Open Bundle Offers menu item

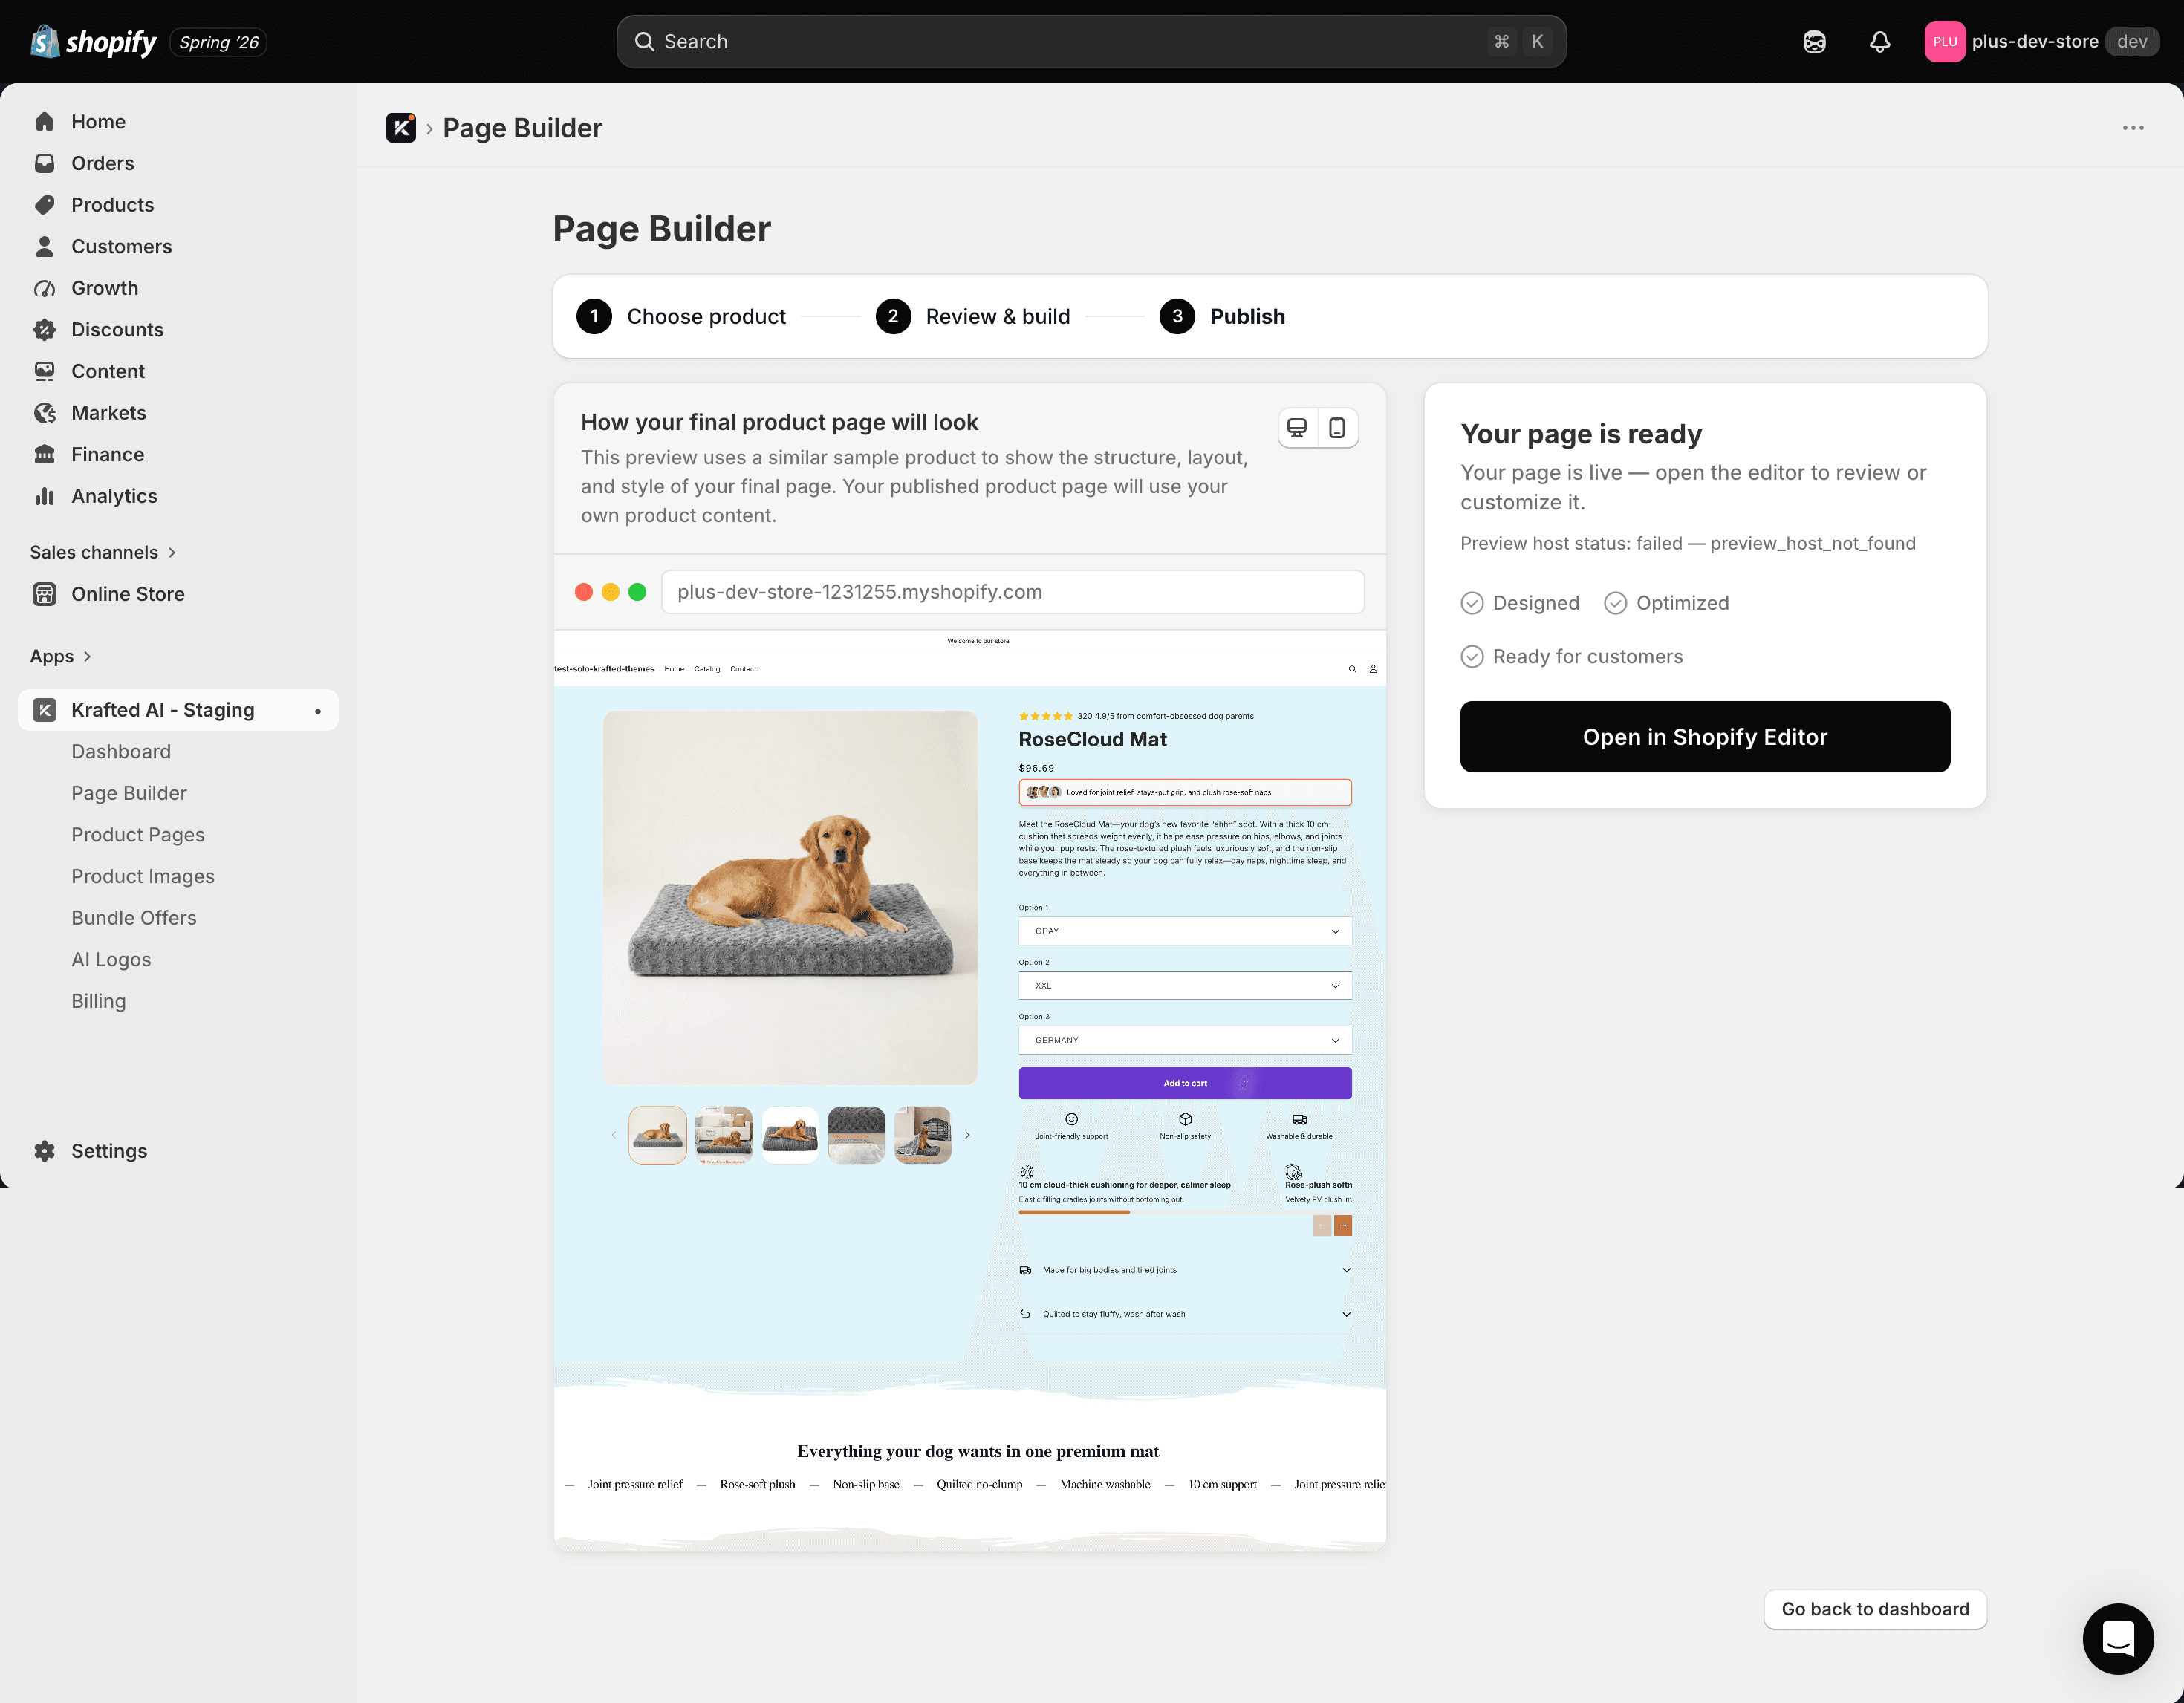(134, 918)
